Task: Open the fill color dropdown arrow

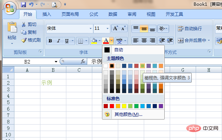Action: pos(100,41)
